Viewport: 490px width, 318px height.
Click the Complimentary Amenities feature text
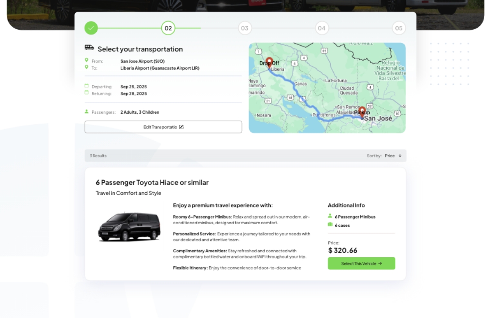[x=240, y=254]
